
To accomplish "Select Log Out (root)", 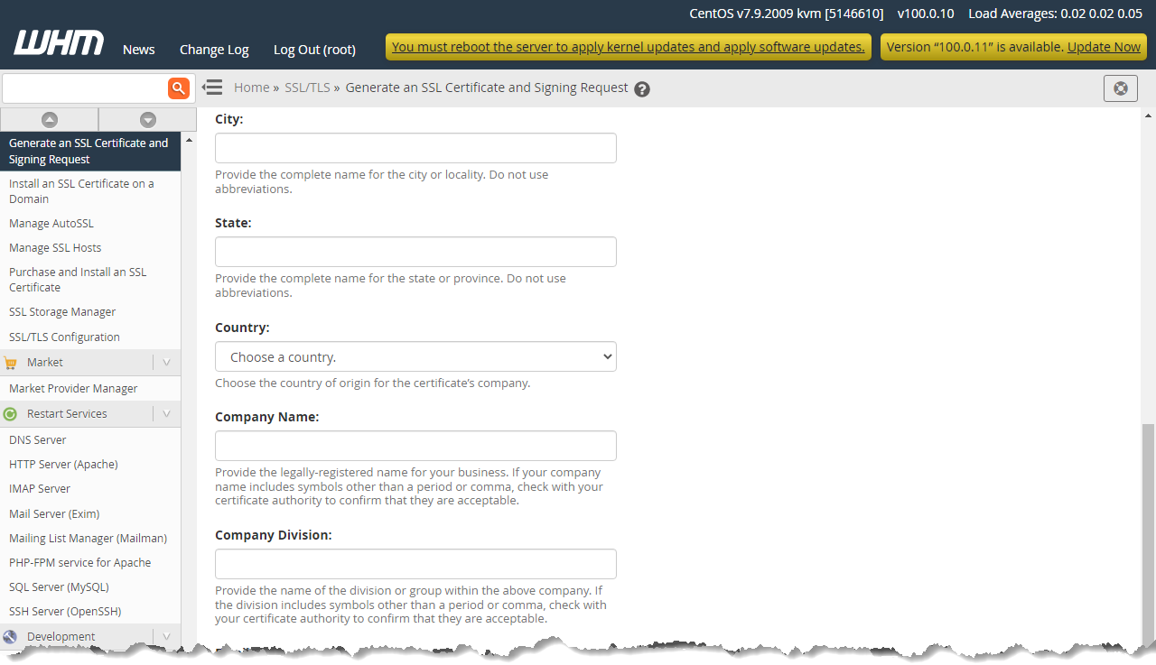I will (314, 50).
